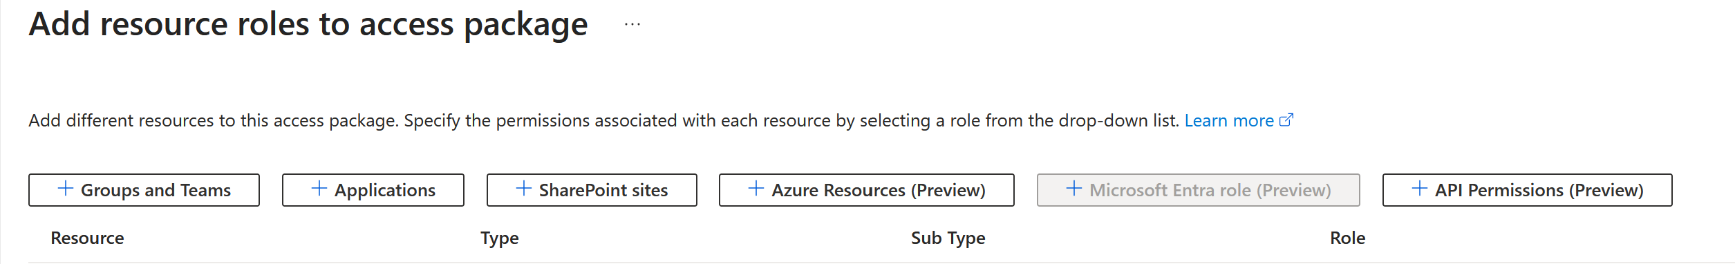
Task: Click the external link icon after Learn more
Action: pos(1286,120)
